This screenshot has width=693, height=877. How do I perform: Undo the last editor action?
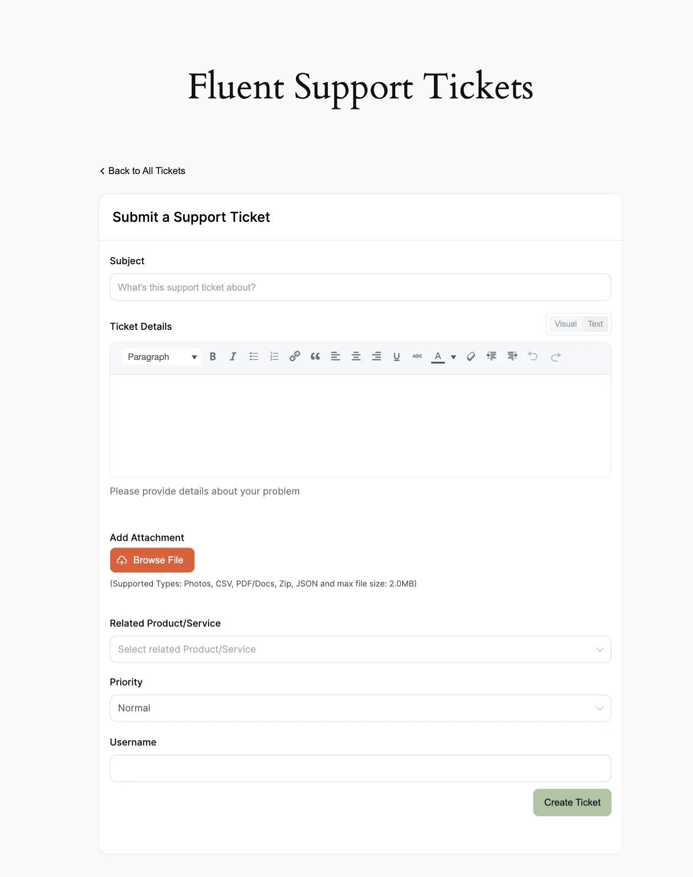tap(533, 357)
